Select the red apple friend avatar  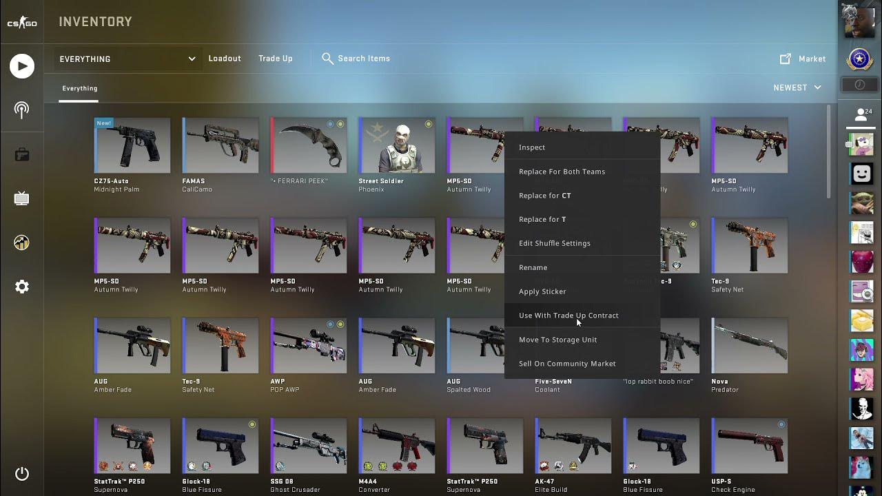[x=862, y=262]
